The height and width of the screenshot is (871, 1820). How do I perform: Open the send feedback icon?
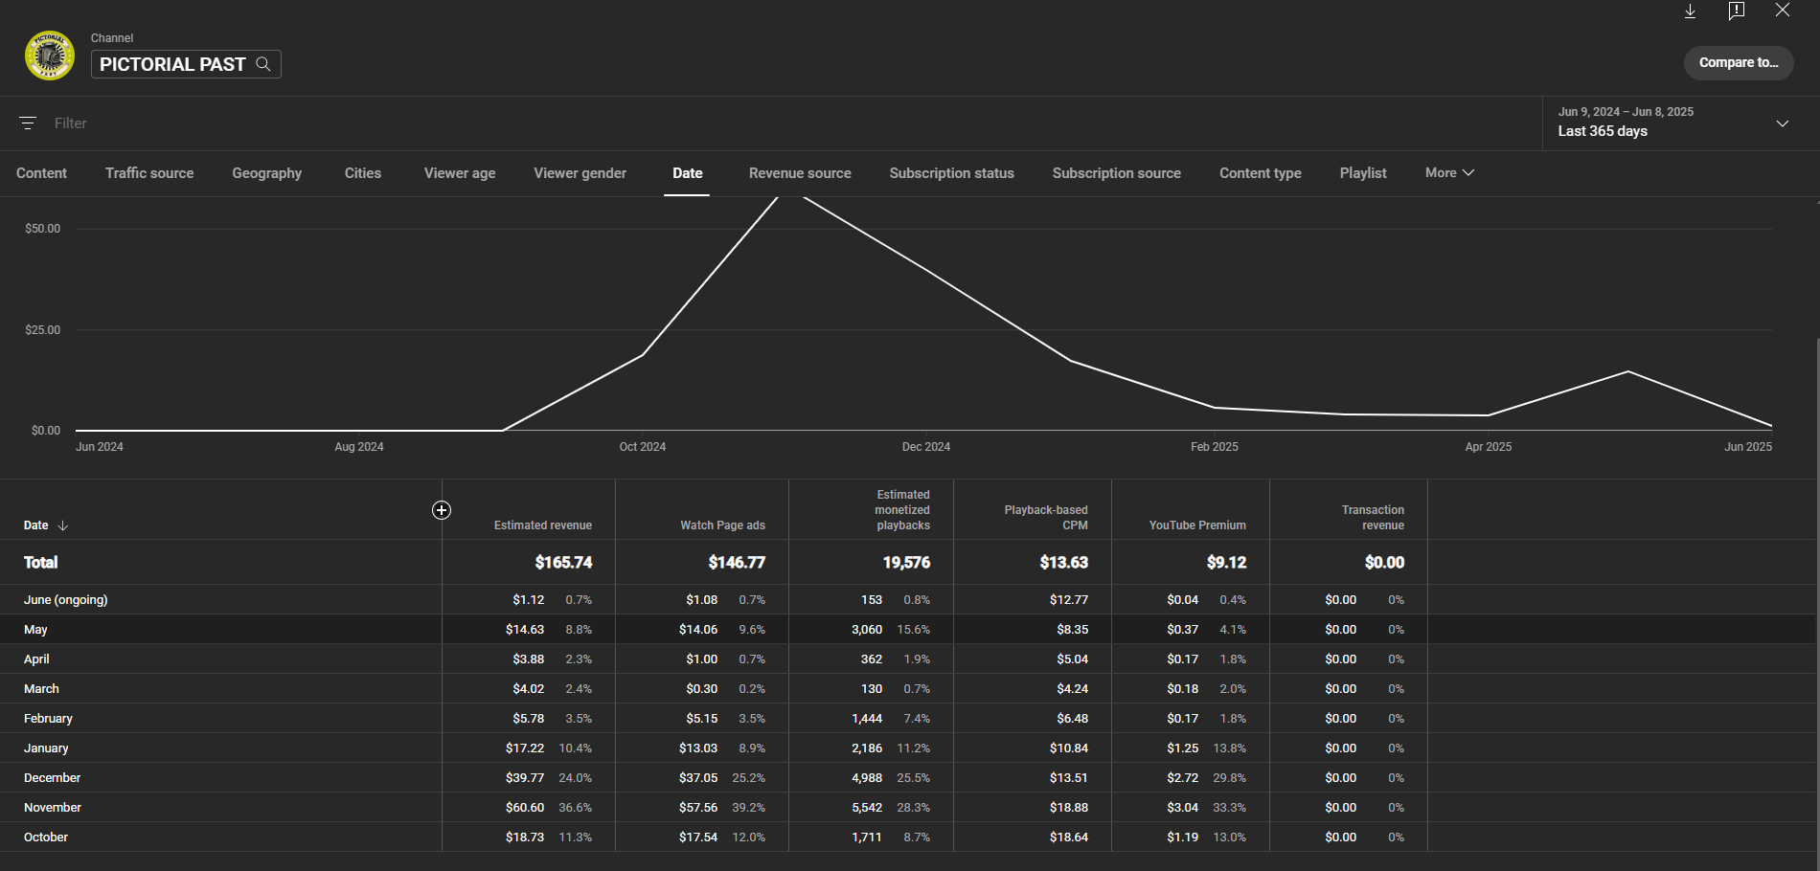(x=1736, y=11)
